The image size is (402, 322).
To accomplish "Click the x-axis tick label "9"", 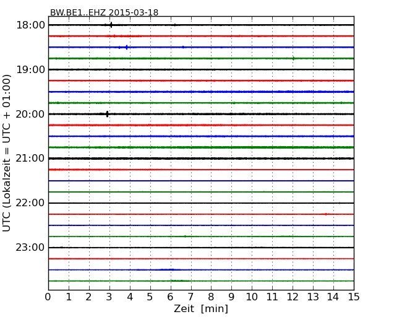I will coord(231,297).
